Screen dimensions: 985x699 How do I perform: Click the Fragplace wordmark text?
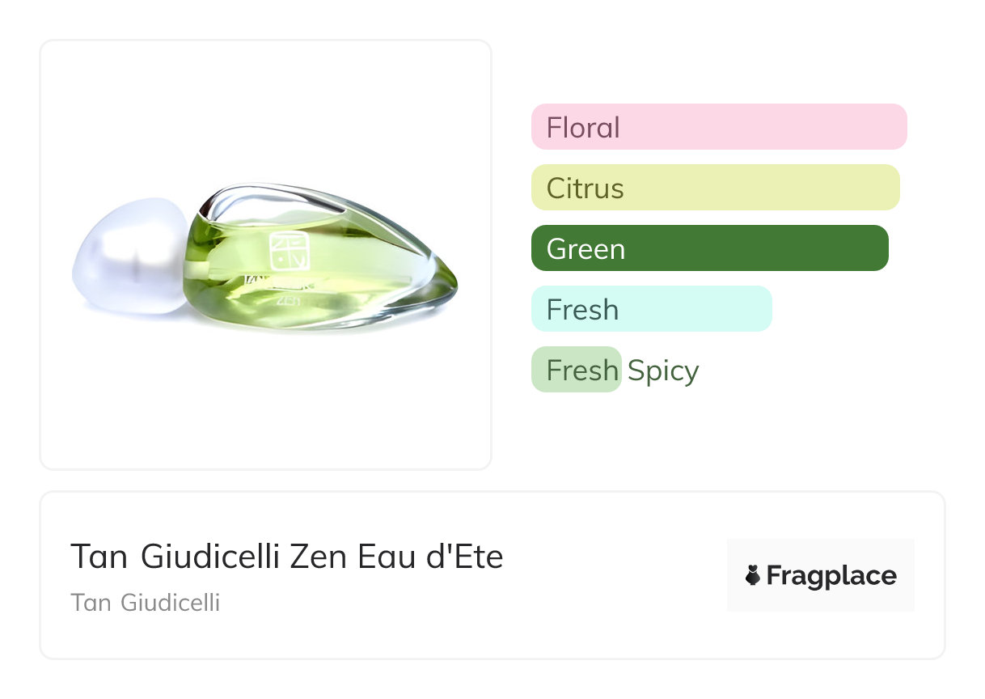(x=831, y=576)
